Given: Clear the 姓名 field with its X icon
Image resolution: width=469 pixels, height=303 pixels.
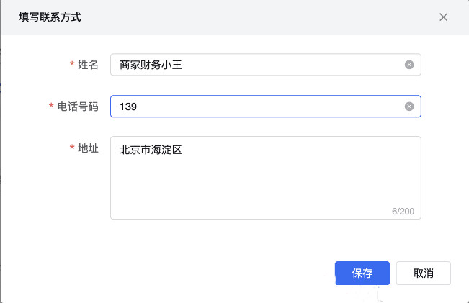Looking at the screenshot, I should (x=409, y=65).
